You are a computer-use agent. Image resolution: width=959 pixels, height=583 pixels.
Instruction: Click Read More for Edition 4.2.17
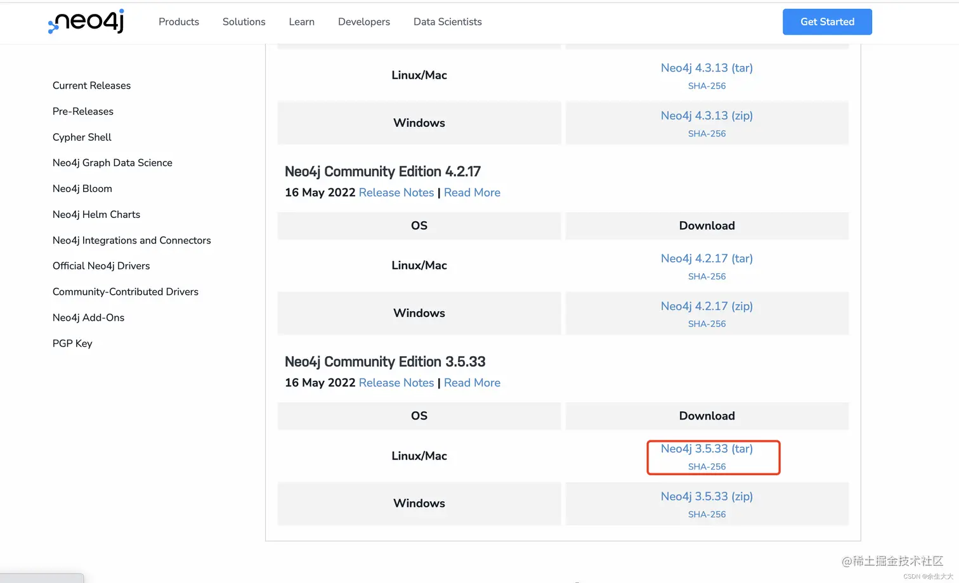tap(472, 193)
